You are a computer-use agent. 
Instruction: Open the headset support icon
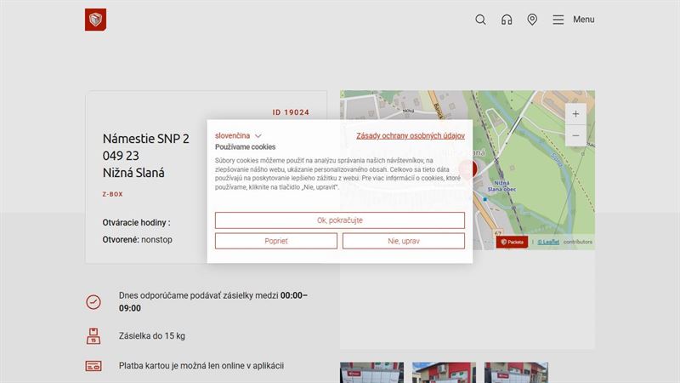[507, 20]
